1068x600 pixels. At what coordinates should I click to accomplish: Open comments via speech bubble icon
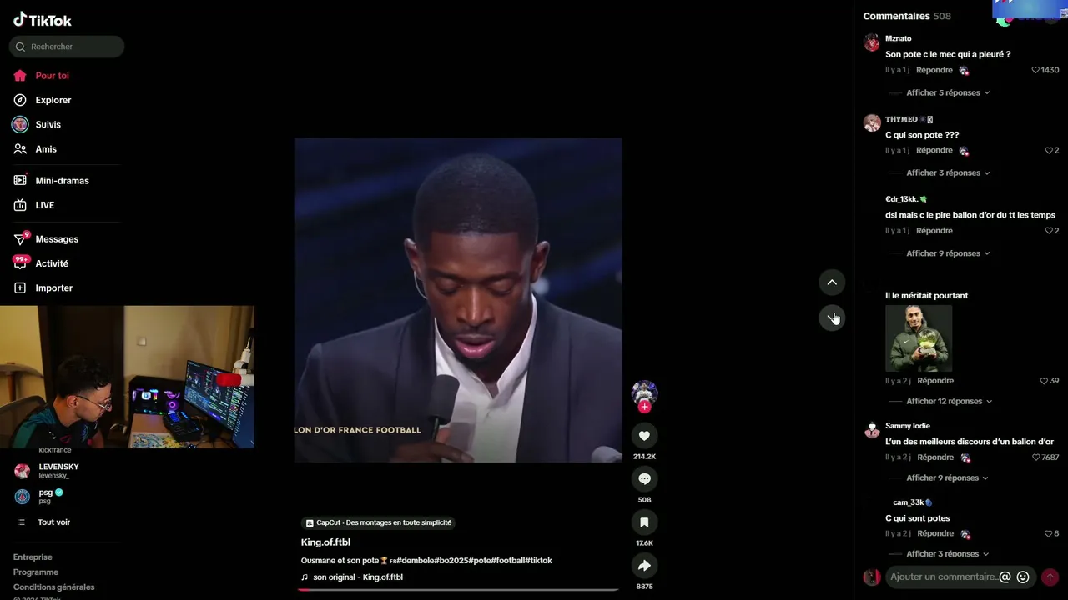644,479
